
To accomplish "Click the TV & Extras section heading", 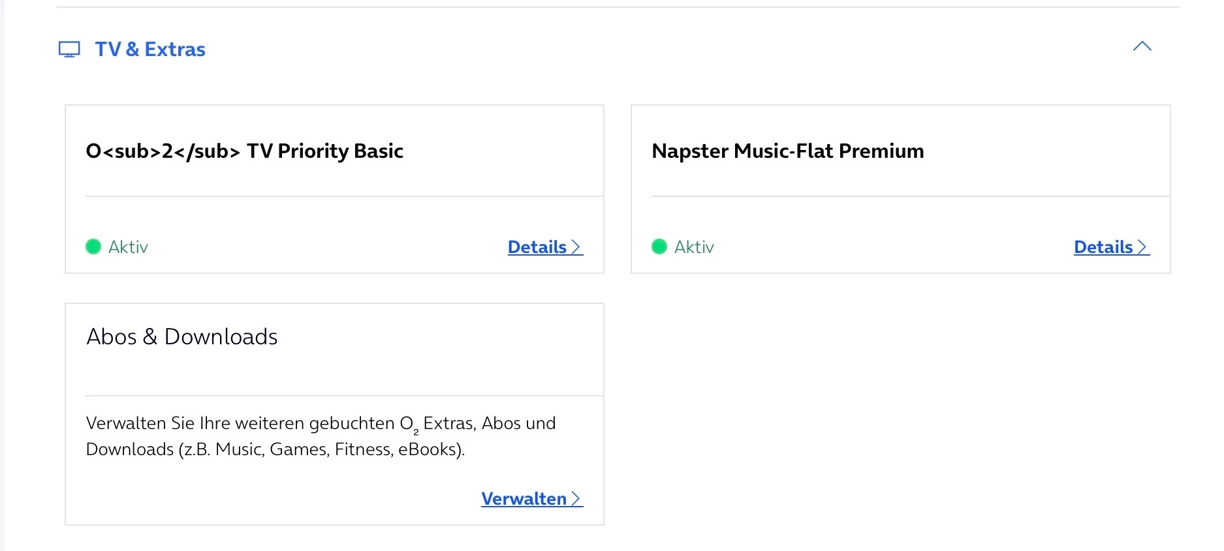I will click(150, 50).
